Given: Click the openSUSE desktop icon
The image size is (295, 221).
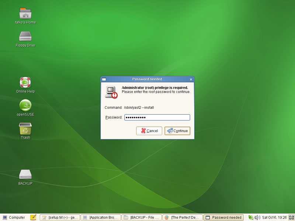Looking at the screenshot, I should [x=25, y=105].
